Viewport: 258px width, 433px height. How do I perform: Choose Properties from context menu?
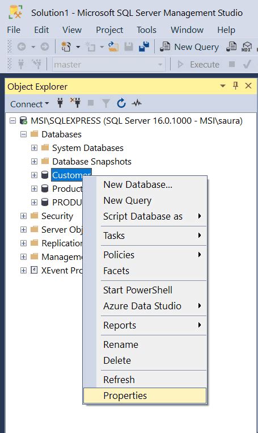(x=145, y=396)
